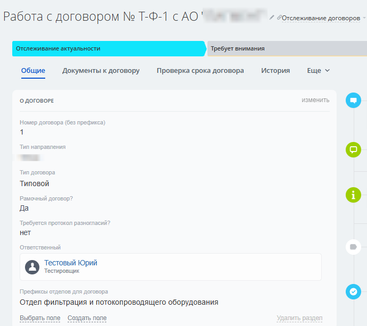The height and width of the screenshot is (326, 367).
Task: Click the Тип направления field label
Action: click(43, 147)
